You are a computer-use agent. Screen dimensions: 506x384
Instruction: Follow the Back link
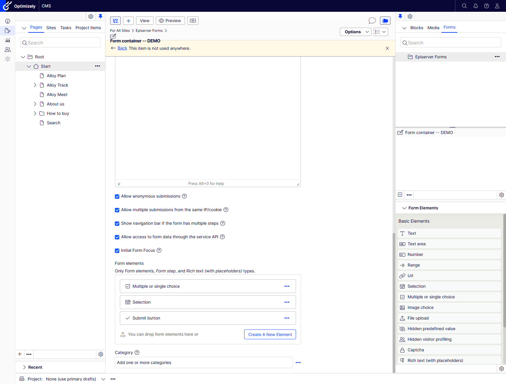coord(122,48)
